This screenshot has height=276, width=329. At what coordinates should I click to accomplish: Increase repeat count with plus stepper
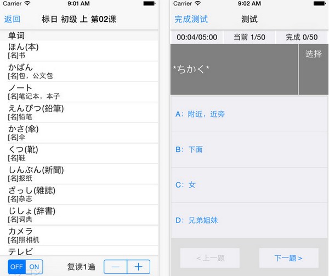point(139,267)
